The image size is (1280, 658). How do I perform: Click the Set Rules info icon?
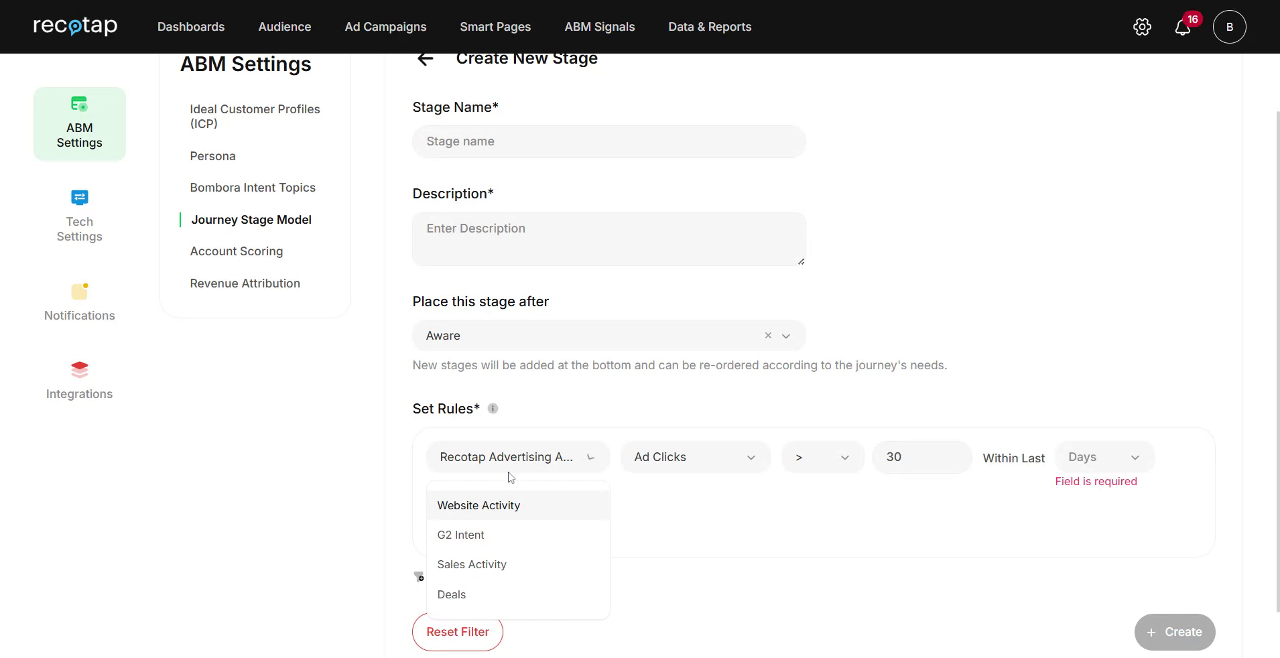coord(493,408)
